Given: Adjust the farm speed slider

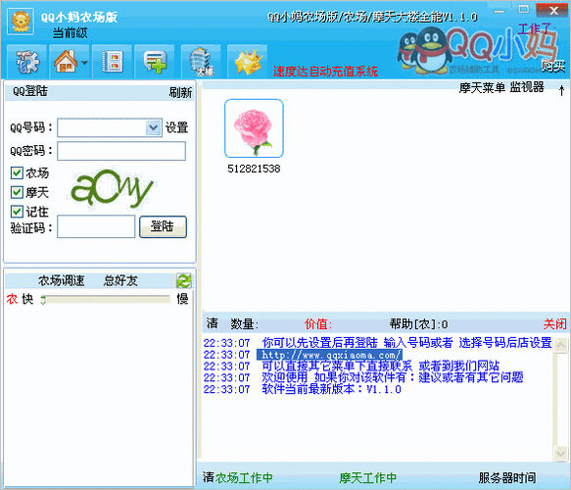Looking at the screenshot, I should (106, 300).
